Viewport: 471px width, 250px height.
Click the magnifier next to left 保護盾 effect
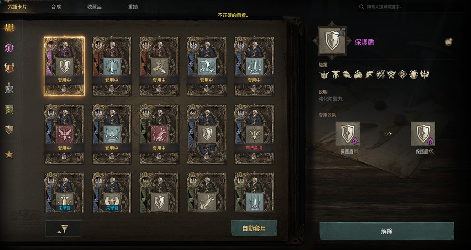click(356, 151)
